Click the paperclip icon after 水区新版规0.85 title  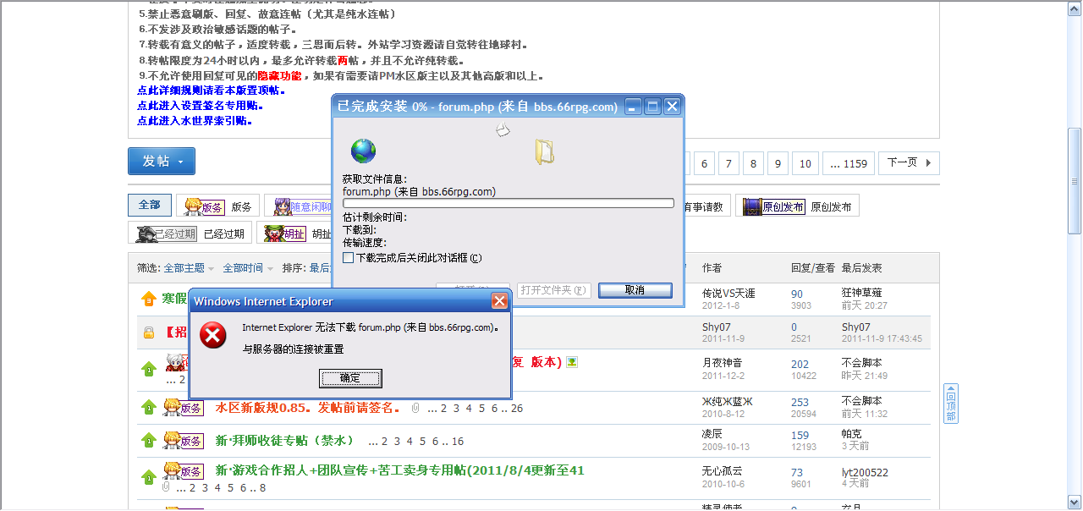click(x=415, y=408)
